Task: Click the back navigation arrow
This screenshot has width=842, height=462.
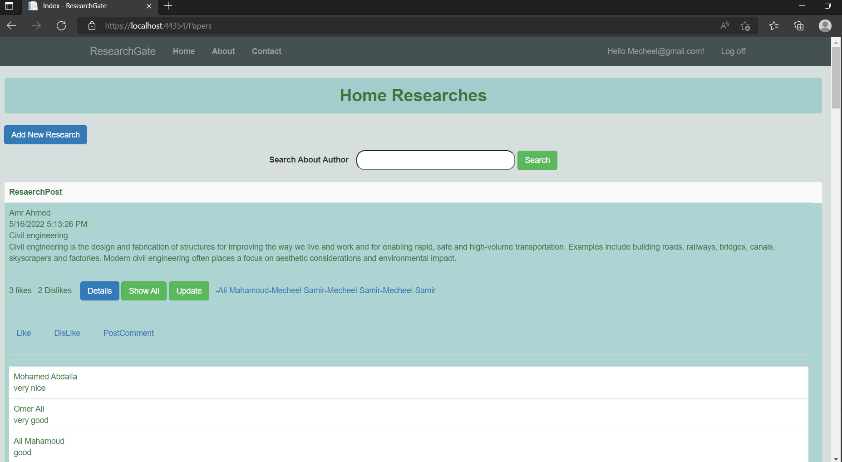Action: [x=11, y=26]
